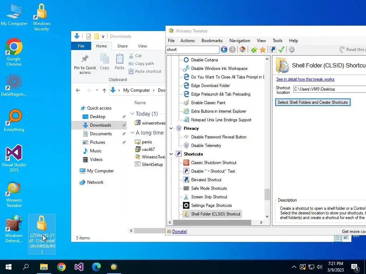The height and width of the screenshot is (274, 366).
Task: Collapse the Today group in Downloads
Action: pyautogui.click(x=132, y=114)
